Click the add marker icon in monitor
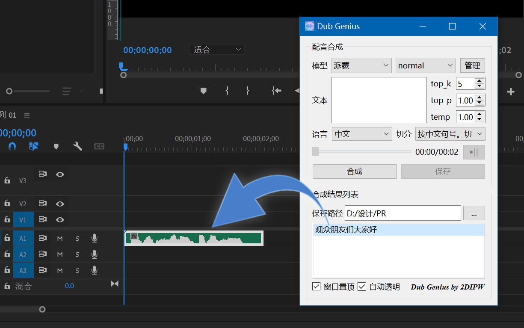 204,91
